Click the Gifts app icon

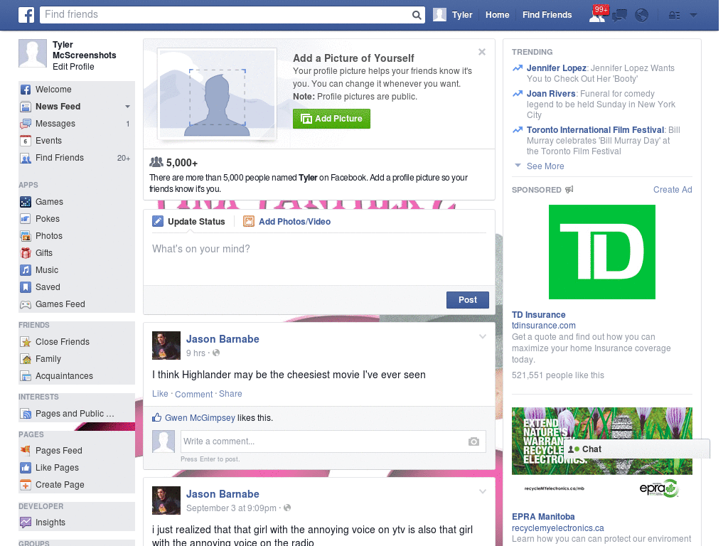coord(26,253)
